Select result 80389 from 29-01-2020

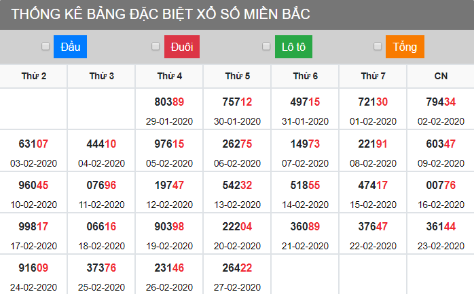[x=169, y=102]
